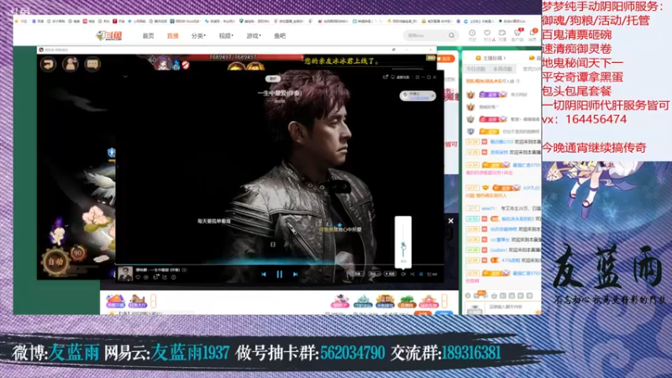This screenshot has width=672, height=378.
Task: Open the blue crystal gift icon
Action: coord(363,301)
